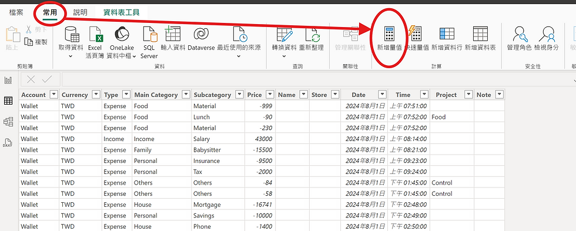
Task: Switch to 說明 (Help) tab
Action: point(80,12)
